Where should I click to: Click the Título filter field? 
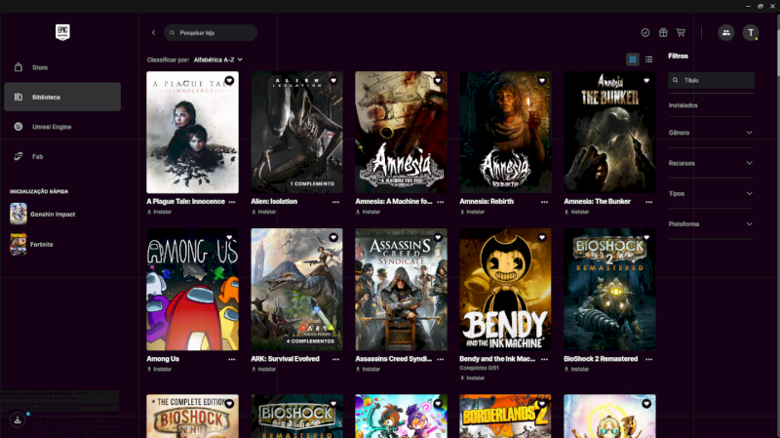tap(711, 80)
